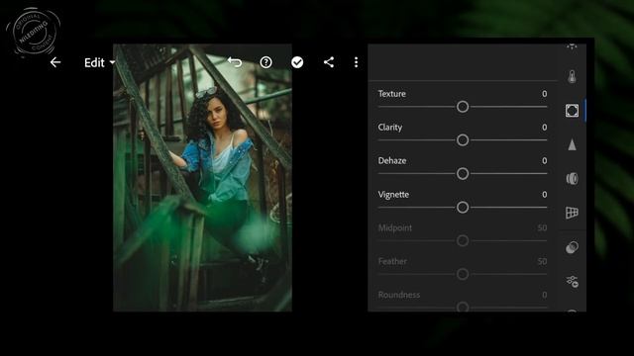Click the Feather label
This screenshot has width=634, height=356.
pos(392,261)
